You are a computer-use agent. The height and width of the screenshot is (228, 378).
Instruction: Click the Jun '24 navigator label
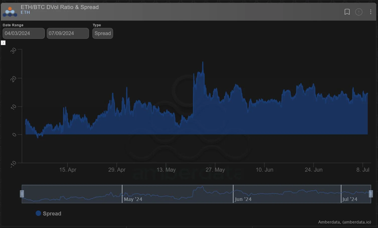[x=243, y=199]
